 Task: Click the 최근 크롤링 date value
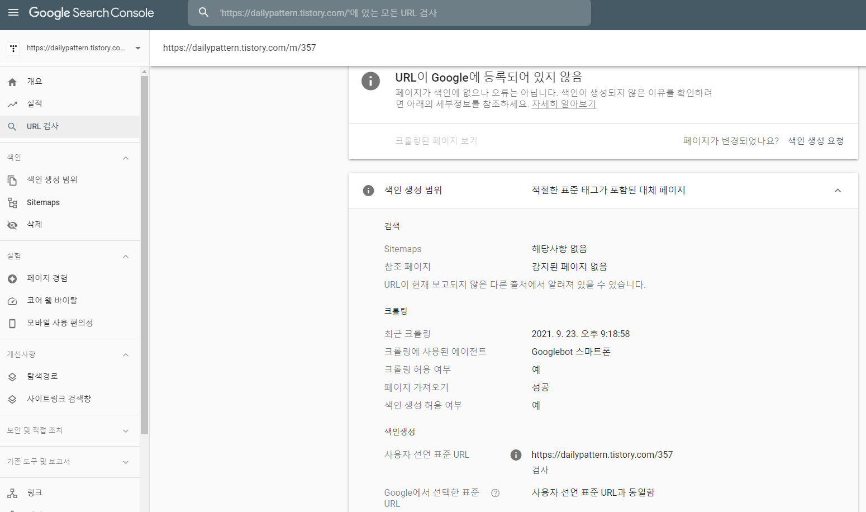tap(580, 334)
